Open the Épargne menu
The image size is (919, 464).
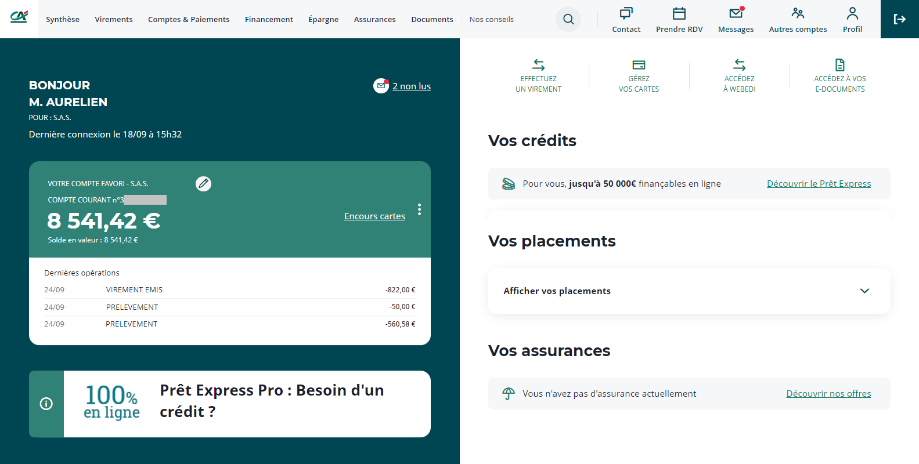(323, 19)
